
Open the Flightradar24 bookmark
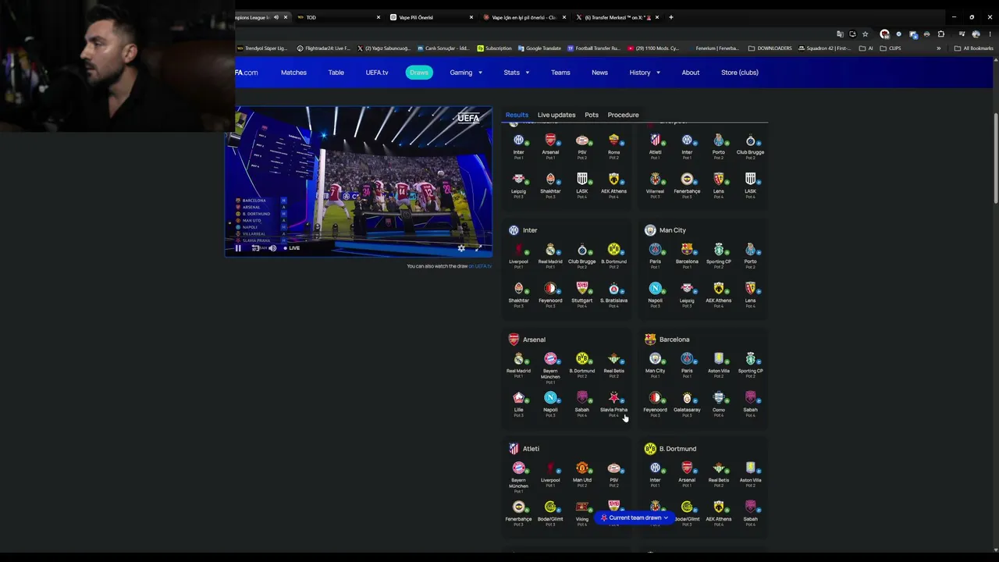coord(324,48)
